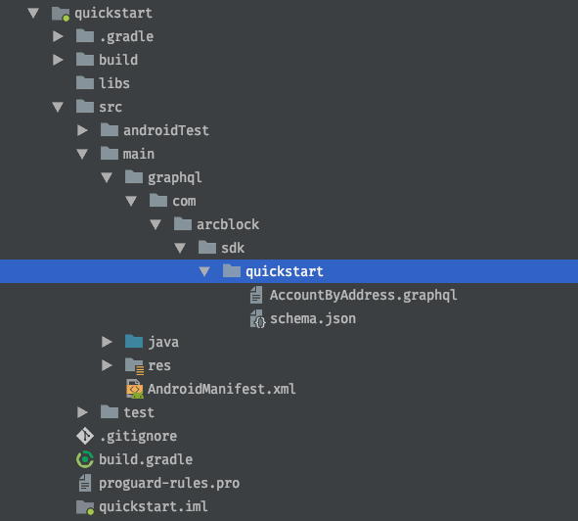The width and height of the screenshot is (578, 521).
Task: Expand the build folder arrow
Action: pyautogui.click(x=58, y=60)
